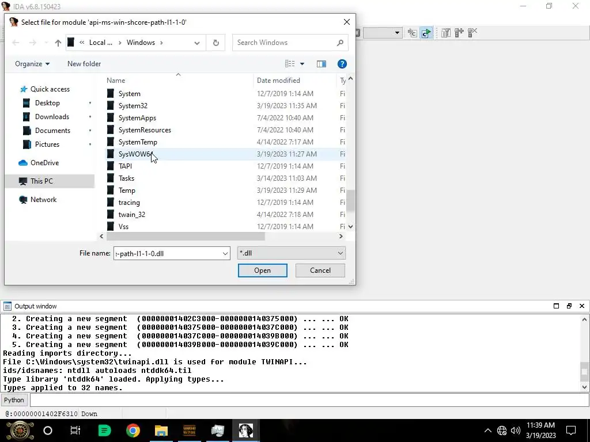Sort by the Name column header
This screenshot has width=590, height=442.
[x=115, y=81]
